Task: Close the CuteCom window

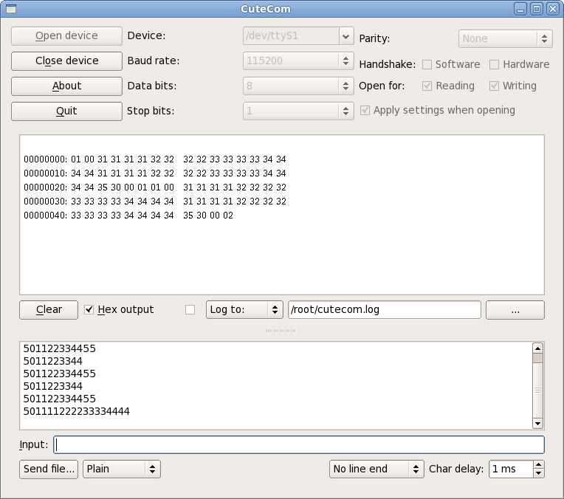Action: (553, 9)
